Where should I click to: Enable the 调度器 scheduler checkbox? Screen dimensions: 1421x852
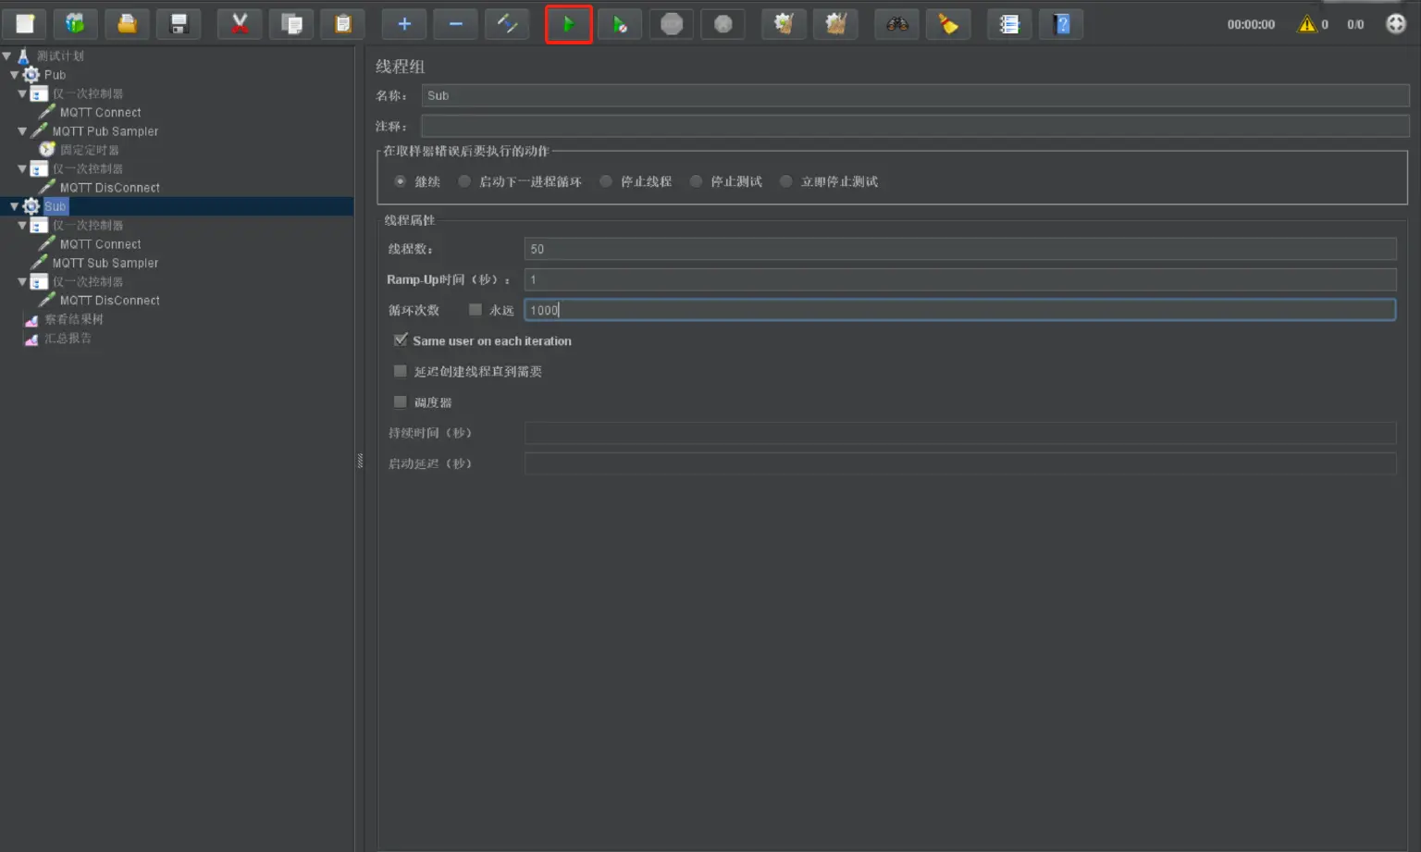[401, 401]
